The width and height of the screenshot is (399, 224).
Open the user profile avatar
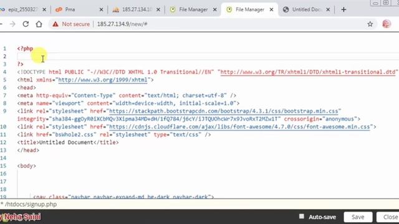[x=387, y=24]
